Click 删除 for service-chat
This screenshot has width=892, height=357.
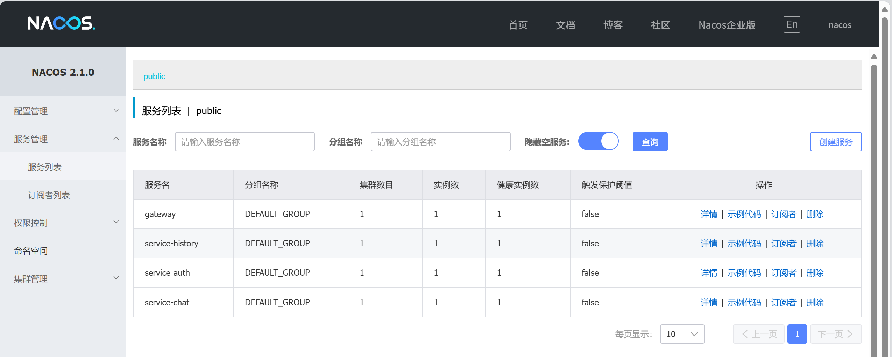(815, 302)
